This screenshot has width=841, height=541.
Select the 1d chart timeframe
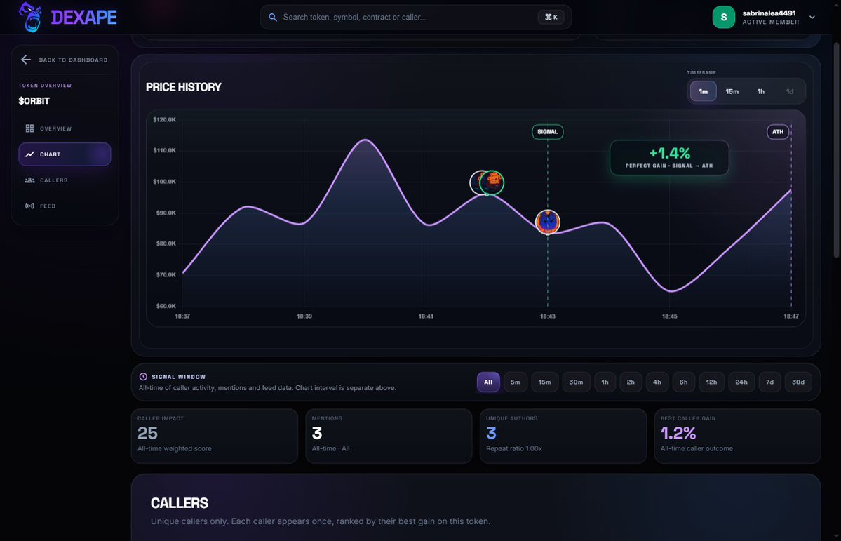click(x=790, y=91)
